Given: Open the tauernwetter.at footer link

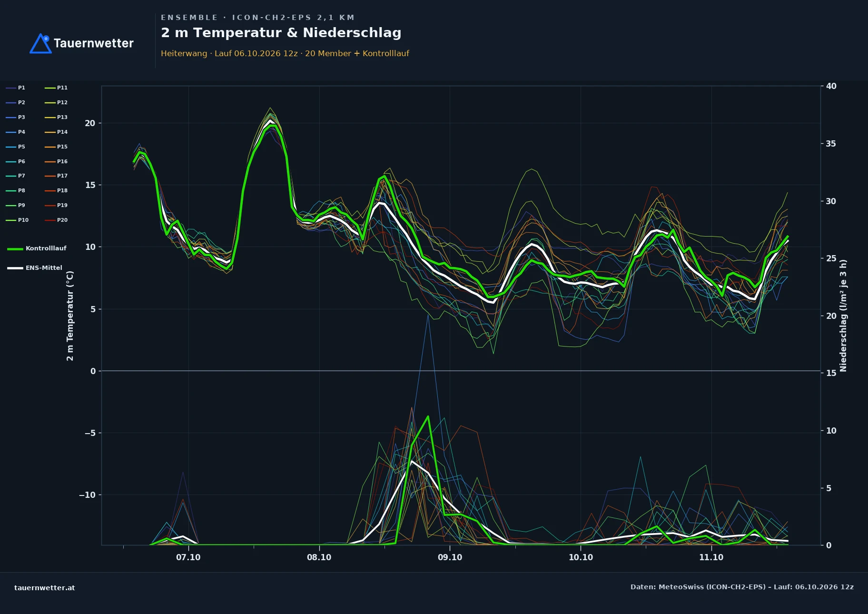Looking at the screenshot, I should [45, 588].
